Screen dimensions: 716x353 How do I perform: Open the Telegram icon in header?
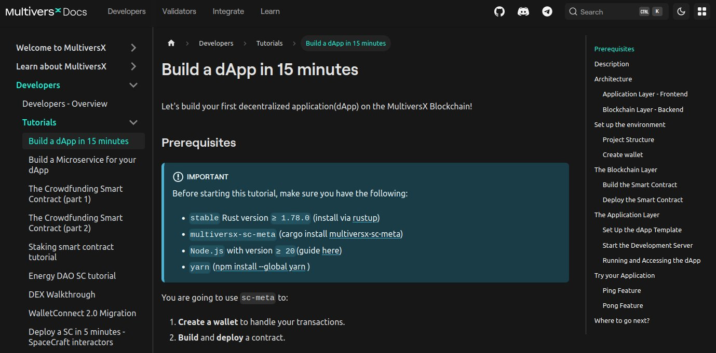point(547,11)
